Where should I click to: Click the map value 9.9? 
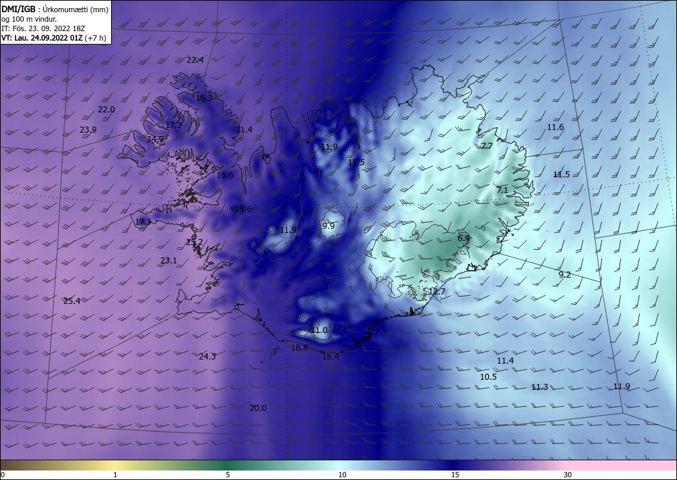[328, 225]
